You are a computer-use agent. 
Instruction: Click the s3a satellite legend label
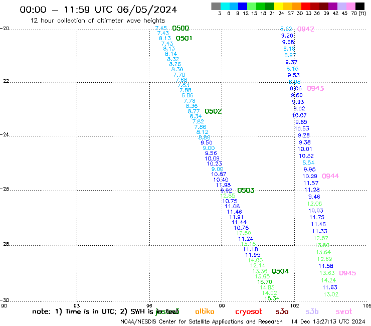282,312
